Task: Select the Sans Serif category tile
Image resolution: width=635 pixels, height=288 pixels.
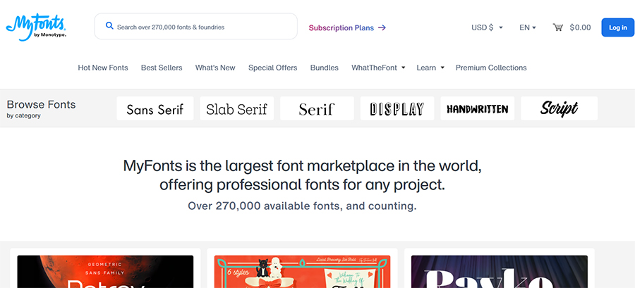Action: [x=155, y=108]
